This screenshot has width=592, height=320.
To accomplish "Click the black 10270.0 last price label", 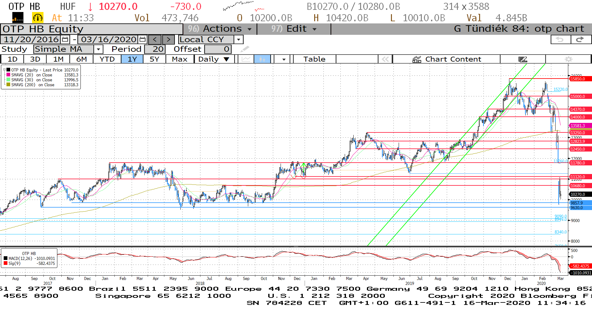I will pos(580,194).
